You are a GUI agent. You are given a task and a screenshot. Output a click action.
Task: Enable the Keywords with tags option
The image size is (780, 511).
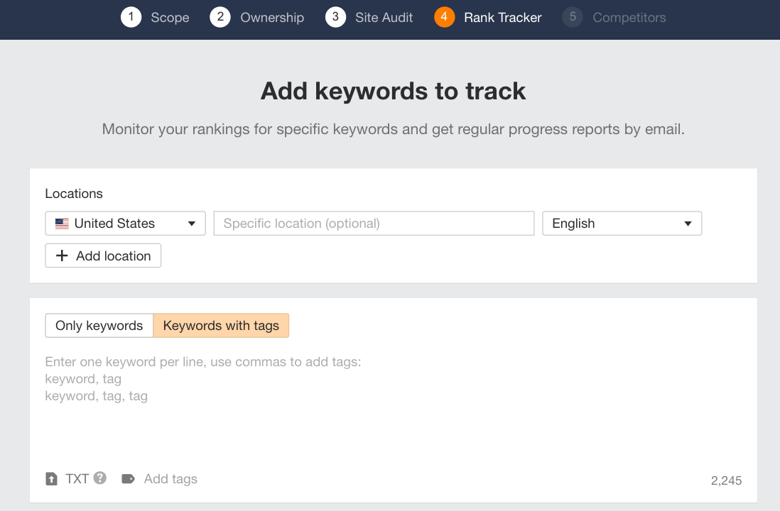pos(222,325)
